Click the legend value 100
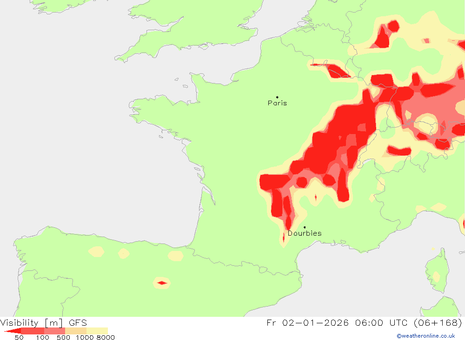Viewport: 465px width, 340px height. click(x=42, y=337)
